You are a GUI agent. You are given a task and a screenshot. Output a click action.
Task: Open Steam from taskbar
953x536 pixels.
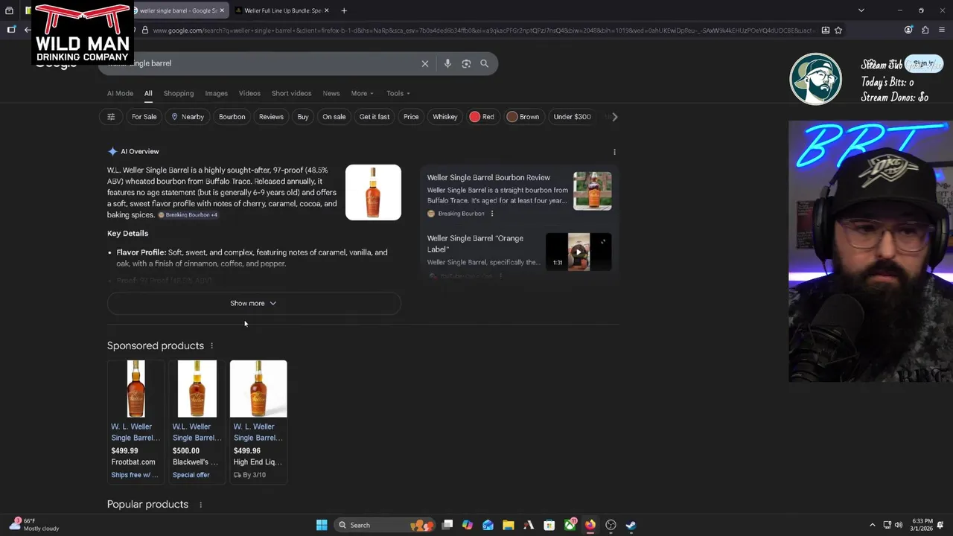pyautogui.click(x=631, y=525)
